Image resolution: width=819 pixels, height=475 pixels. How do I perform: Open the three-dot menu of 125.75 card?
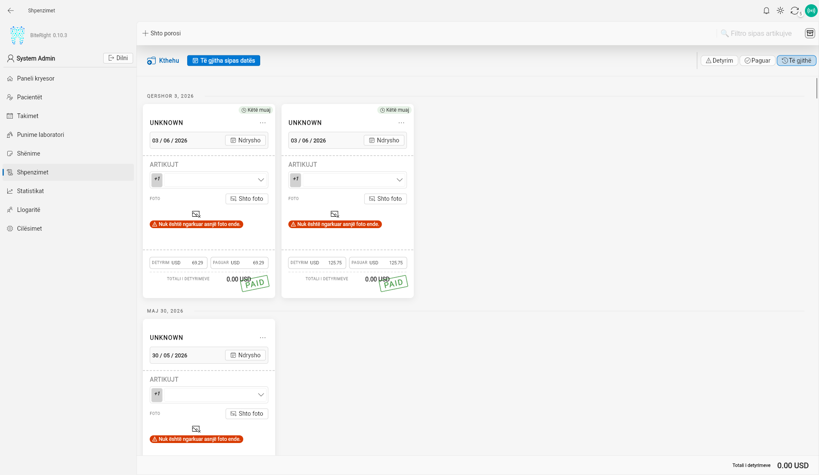[x=401, y=123]
